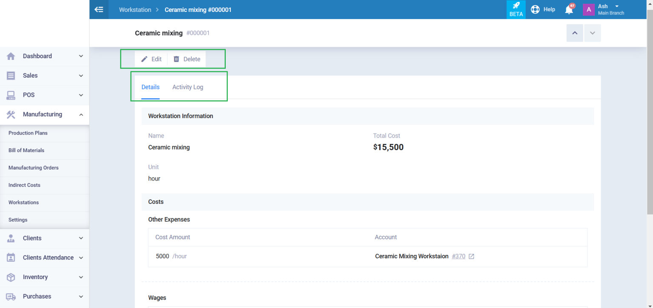Screen dimensions: 653x308
Task: Open Workstations submenu item
Action: 45,203
